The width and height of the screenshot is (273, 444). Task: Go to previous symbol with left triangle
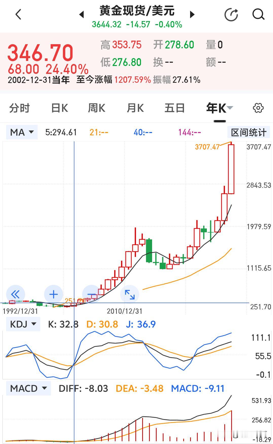coord(81,14)
